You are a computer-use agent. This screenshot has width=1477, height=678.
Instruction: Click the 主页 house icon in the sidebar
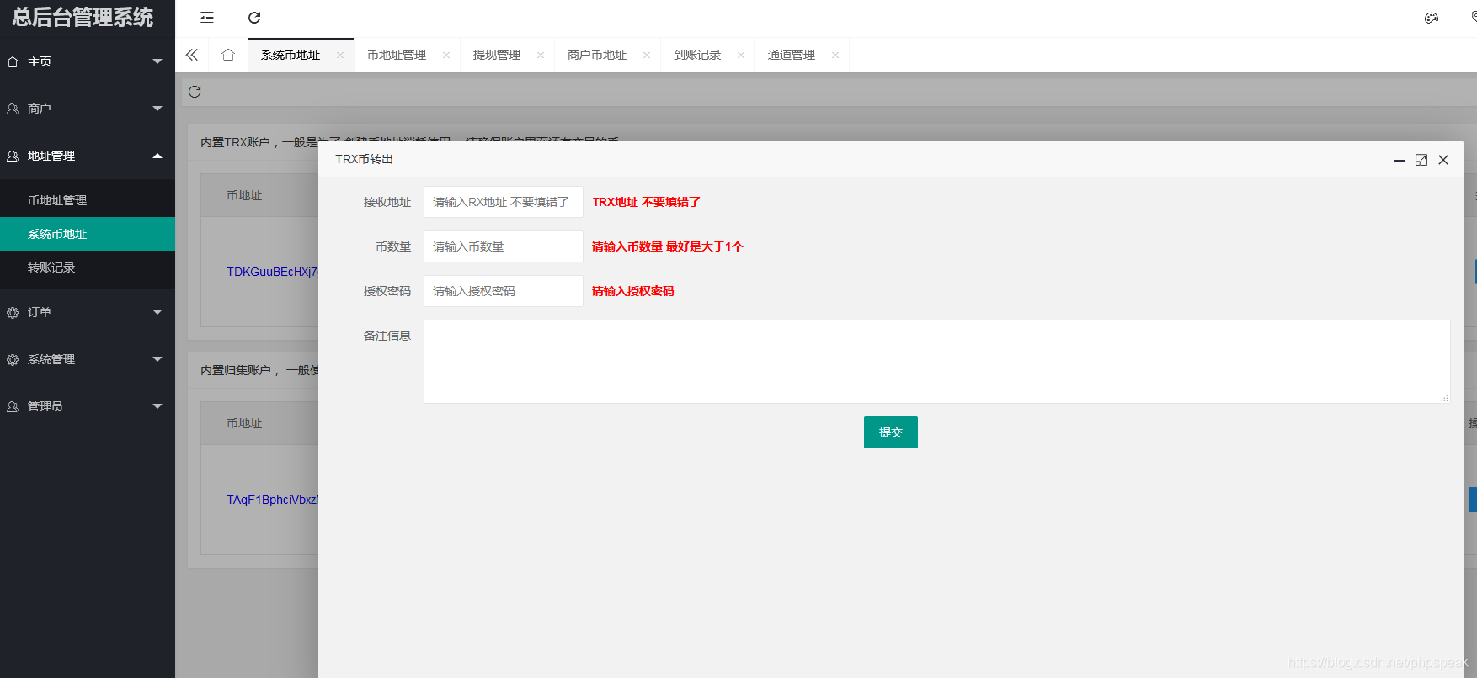pos(13,61)
